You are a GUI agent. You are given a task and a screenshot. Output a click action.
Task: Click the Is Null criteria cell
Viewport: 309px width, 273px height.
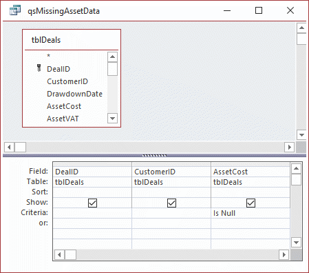[251, 213]
